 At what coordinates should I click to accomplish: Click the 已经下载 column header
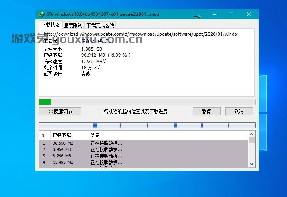[69, 135]
